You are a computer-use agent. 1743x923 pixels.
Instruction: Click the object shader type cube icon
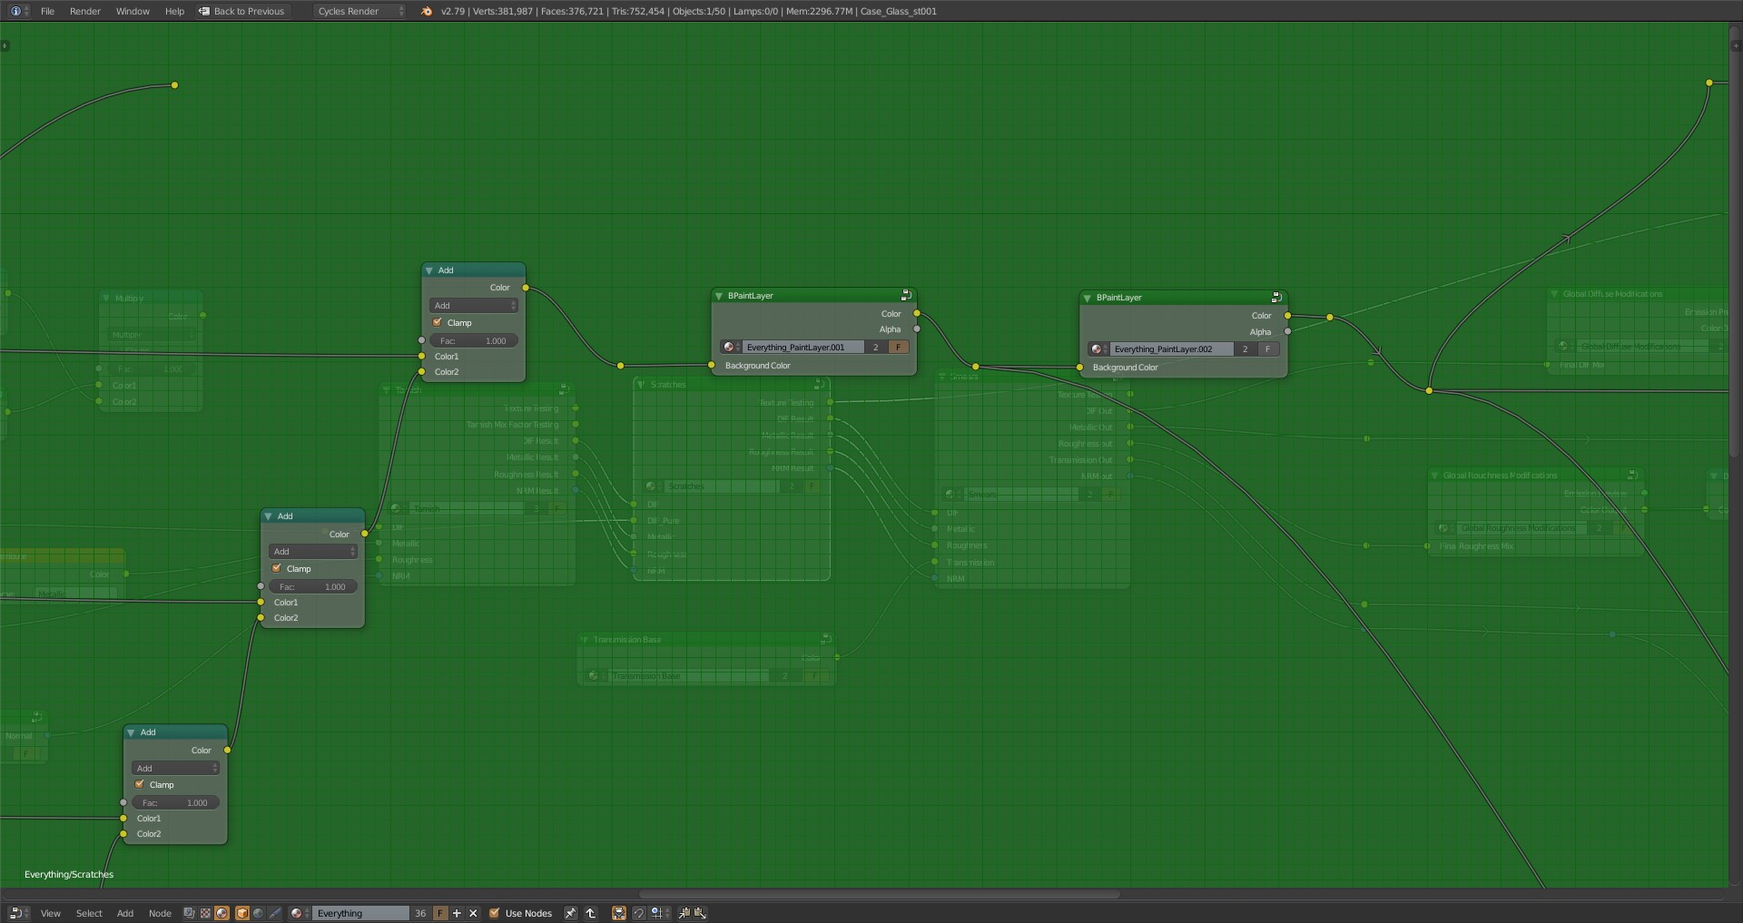pyautogui.click(x=242, y=913)
